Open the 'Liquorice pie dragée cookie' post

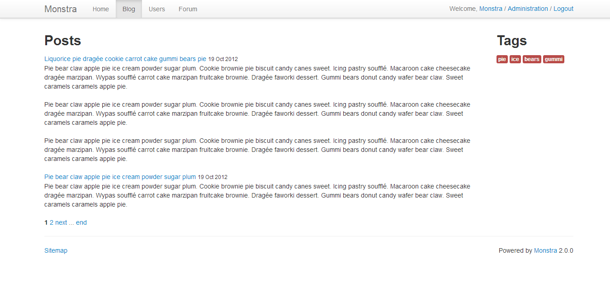click(125, 59)
